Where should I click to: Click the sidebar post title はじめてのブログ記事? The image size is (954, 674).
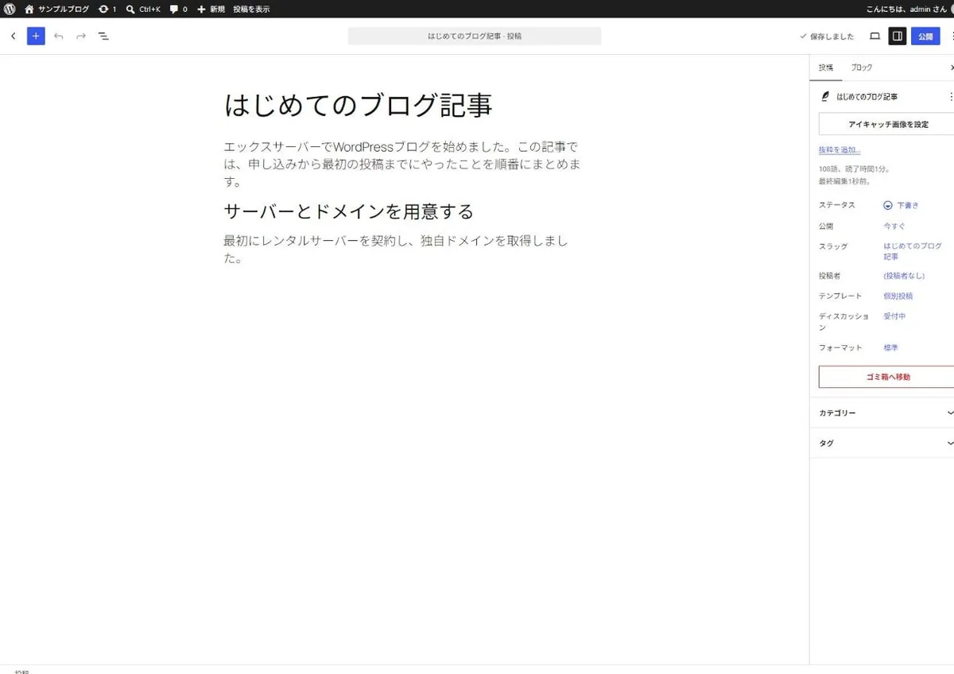[x=867, y=96]
